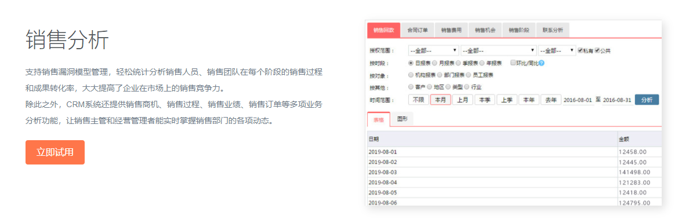Go to the 销售阶段 tab
This screenshot has height=223, width=682.
519,31
